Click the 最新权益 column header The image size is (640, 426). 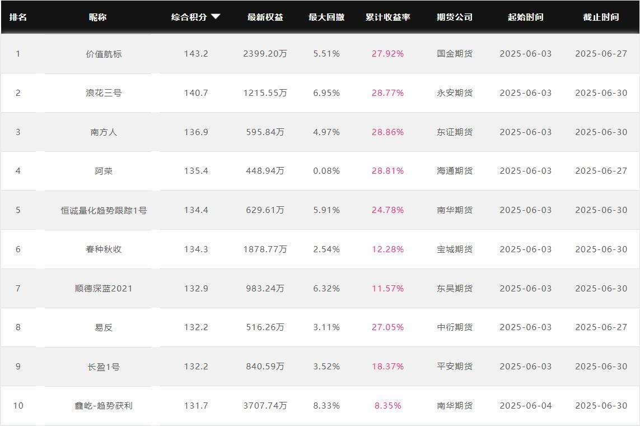pos(265,17)
